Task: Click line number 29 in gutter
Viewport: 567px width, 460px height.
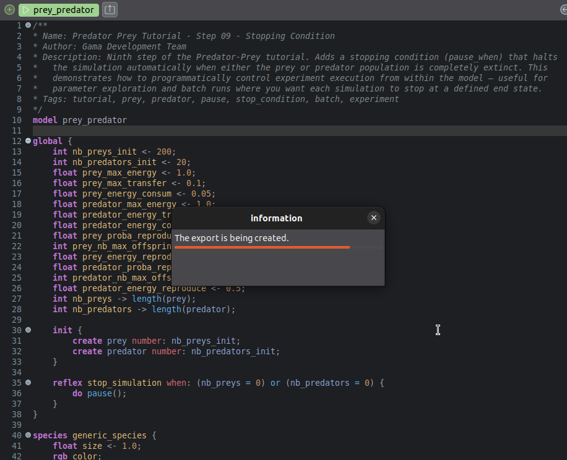Action: [x=17, y=320]
